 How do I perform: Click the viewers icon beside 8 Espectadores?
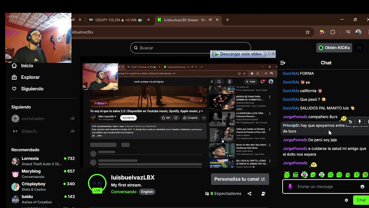pos(207,194)
